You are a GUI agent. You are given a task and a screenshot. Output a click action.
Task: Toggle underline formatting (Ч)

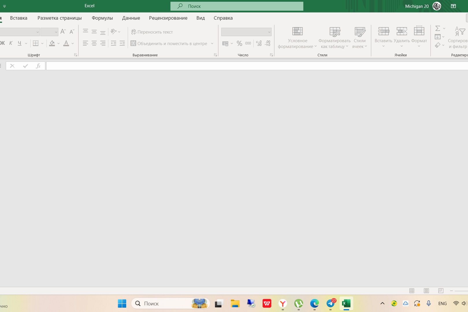19,43
